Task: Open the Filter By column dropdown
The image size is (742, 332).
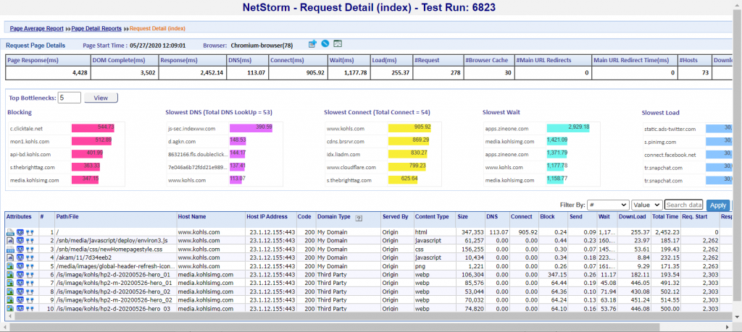Action: [608, 205]
